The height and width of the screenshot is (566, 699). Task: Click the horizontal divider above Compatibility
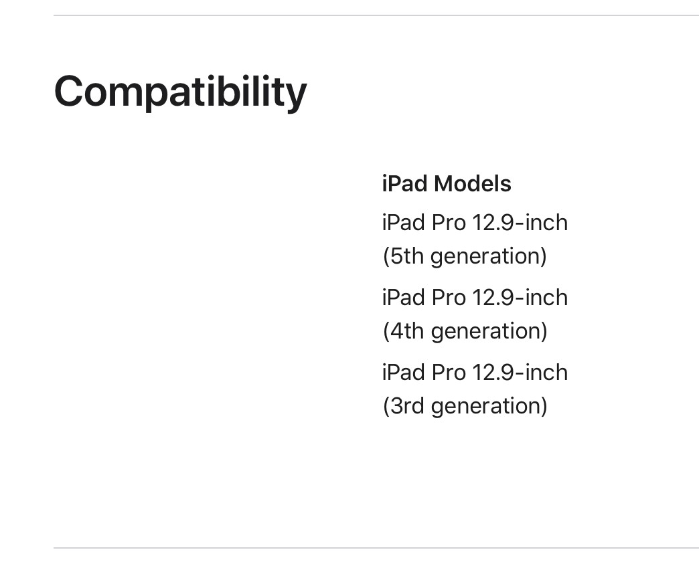tap(376, 15)
